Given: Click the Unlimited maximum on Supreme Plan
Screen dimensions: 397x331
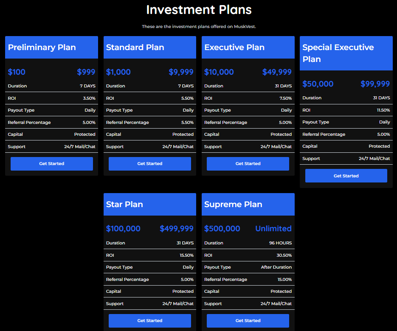Looking at the screenshot, I should tap(273, 229).
